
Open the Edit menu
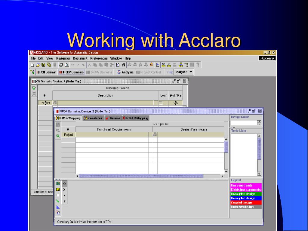click(41, 58)
